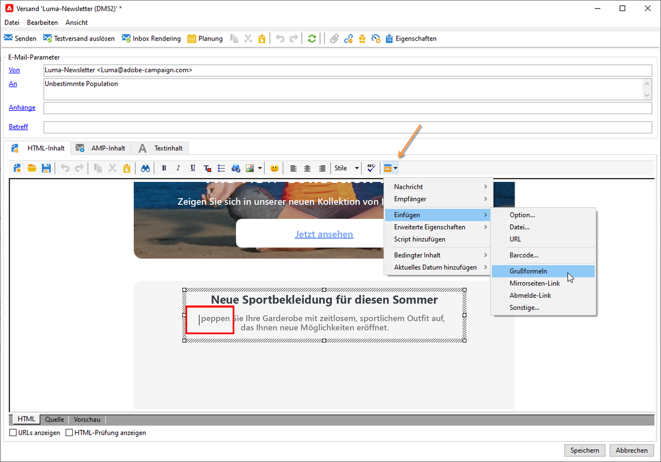Enable HTML-Prüfung anzeigen checkbox
This screenshot has height=462, width=661.
click(x=69, y=432)
